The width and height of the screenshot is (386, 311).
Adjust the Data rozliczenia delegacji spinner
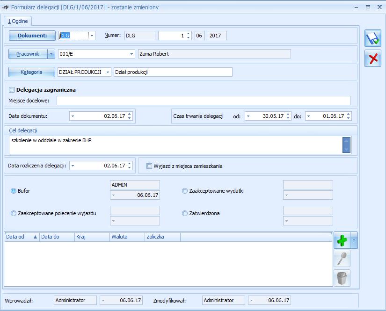tap(130, 166)
